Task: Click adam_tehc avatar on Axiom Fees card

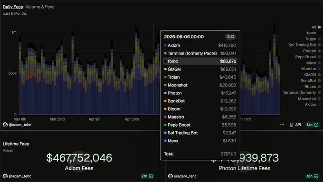Action: coord(5,176)
